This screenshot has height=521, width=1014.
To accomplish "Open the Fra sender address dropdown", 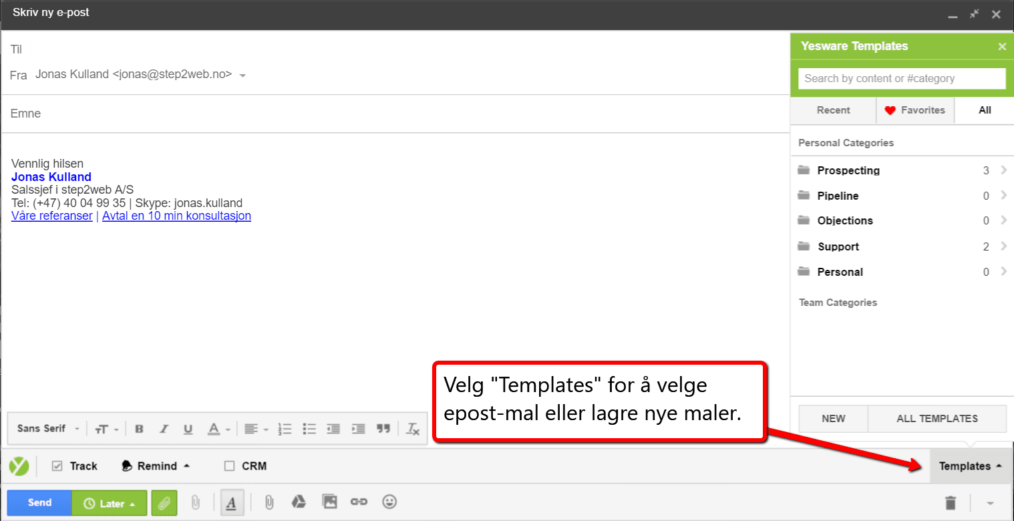I will pyautogui.click(x=242, y=75).
